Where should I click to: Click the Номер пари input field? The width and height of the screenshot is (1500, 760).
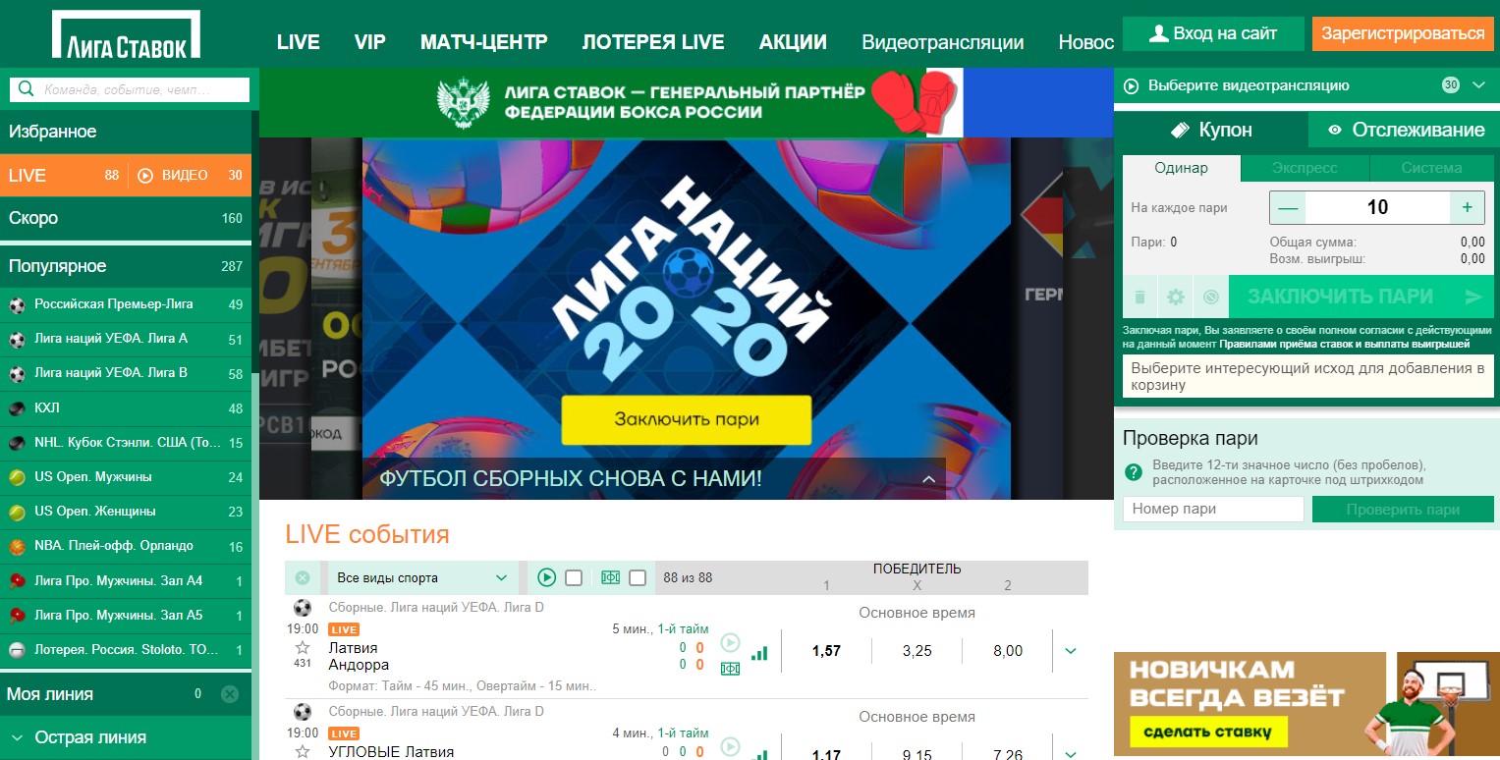coord(1213,510)
